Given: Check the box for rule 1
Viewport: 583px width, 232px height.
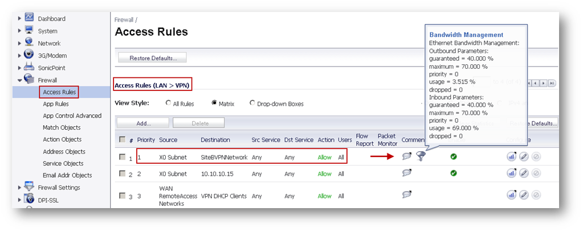Looking at the screenshot, I should (x=123, y=157).
